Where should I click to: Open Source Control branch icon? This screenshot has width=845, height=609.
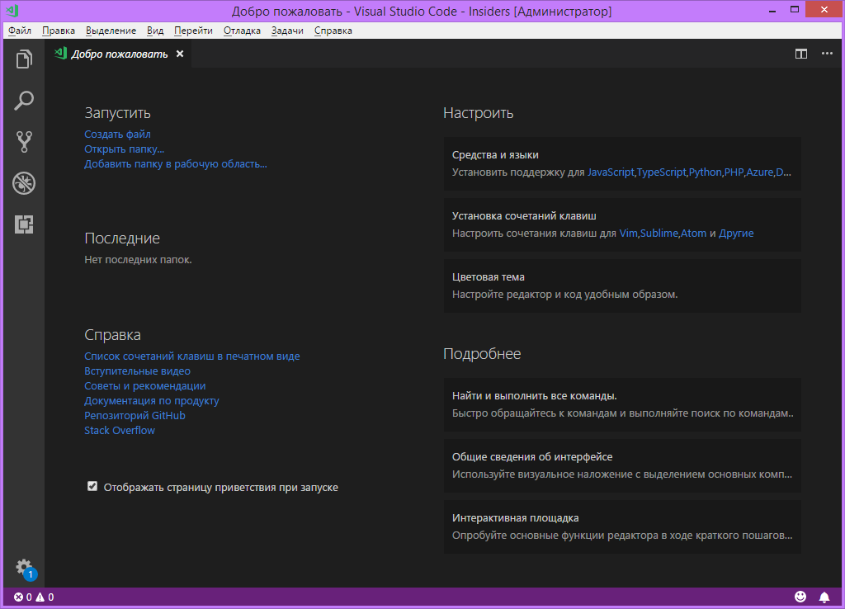(x=24, y=142)
